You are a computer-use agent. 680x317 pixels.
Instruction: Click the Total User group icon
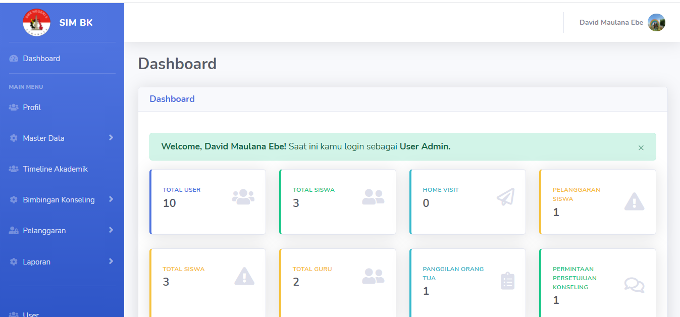tap(243, 197)
